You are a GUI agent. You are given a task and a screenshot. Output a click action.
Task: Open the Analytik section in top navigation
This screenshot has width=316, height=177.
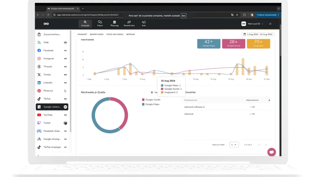[85, 24]
